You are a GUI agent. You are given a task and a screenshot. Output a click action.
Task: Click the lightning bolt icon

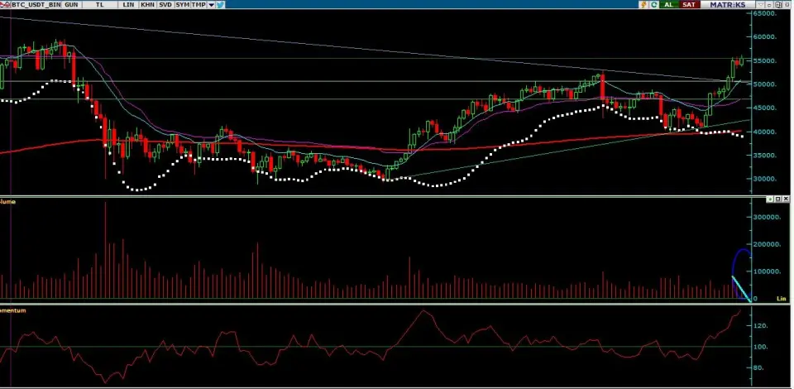tap(642, 5)
